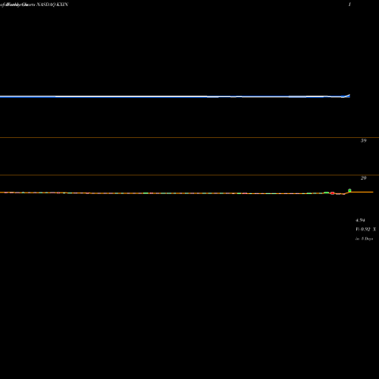
Task: Click the "20" price level label
Action: point(363,178)
